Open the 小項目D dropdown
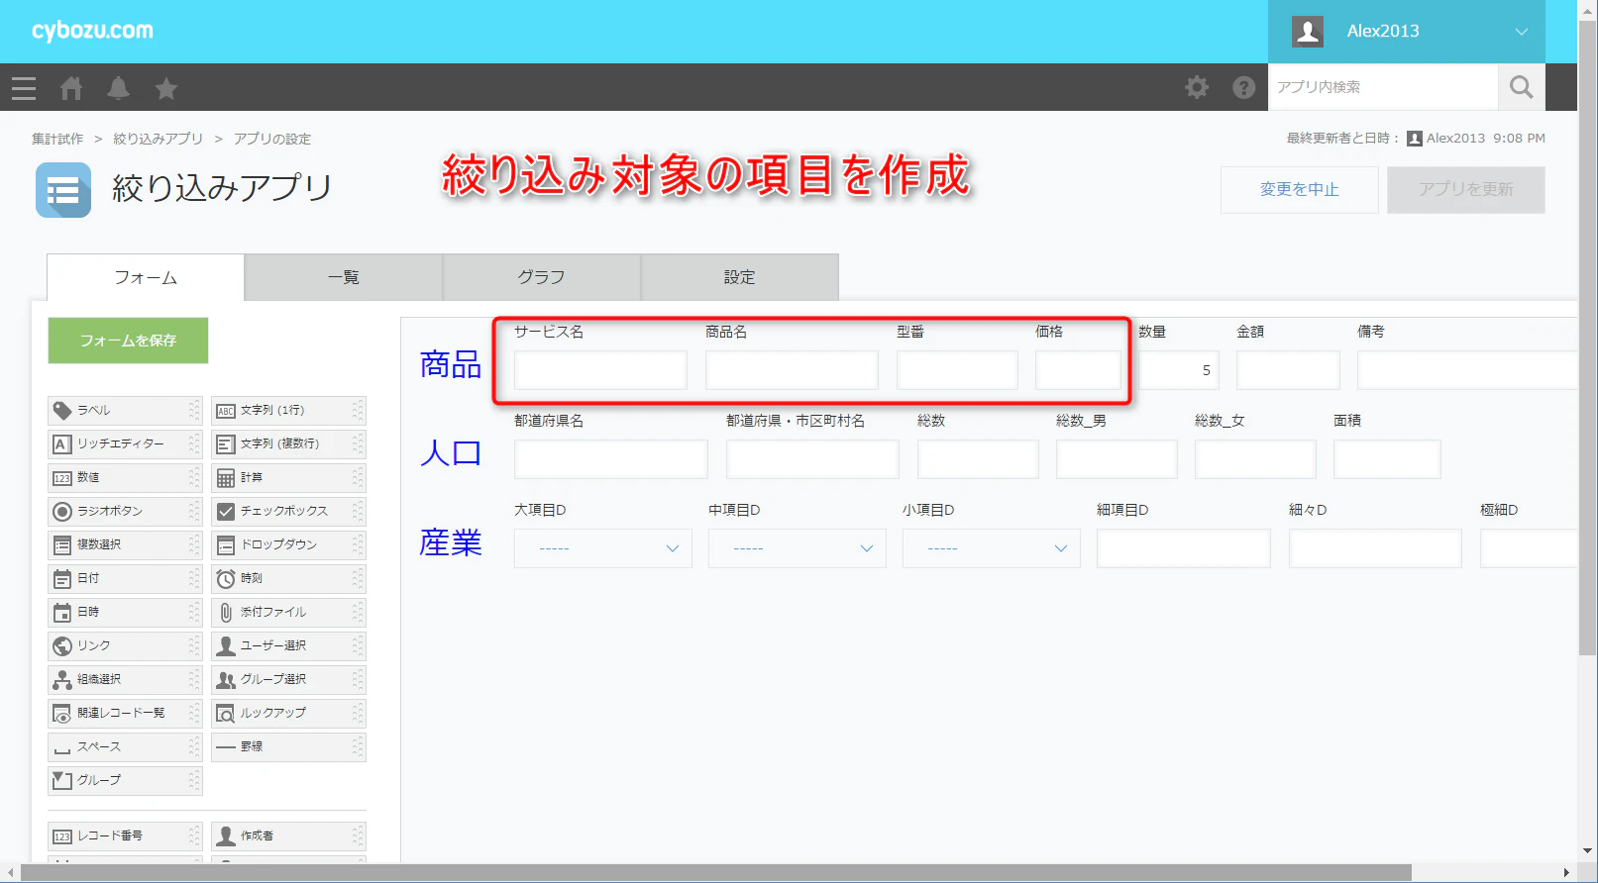This screenshot has height=883, width=1598. (x=992, y=548)
